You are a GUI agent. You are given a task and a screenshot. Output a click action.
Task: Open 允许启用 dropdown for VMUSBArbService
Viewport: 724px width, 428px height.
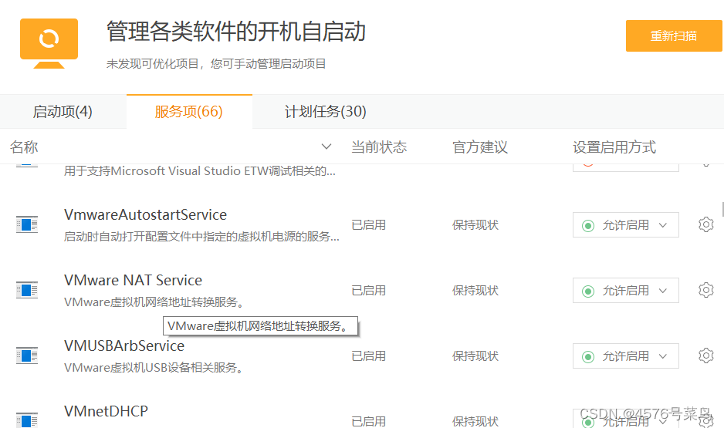(x=626, y=356)
